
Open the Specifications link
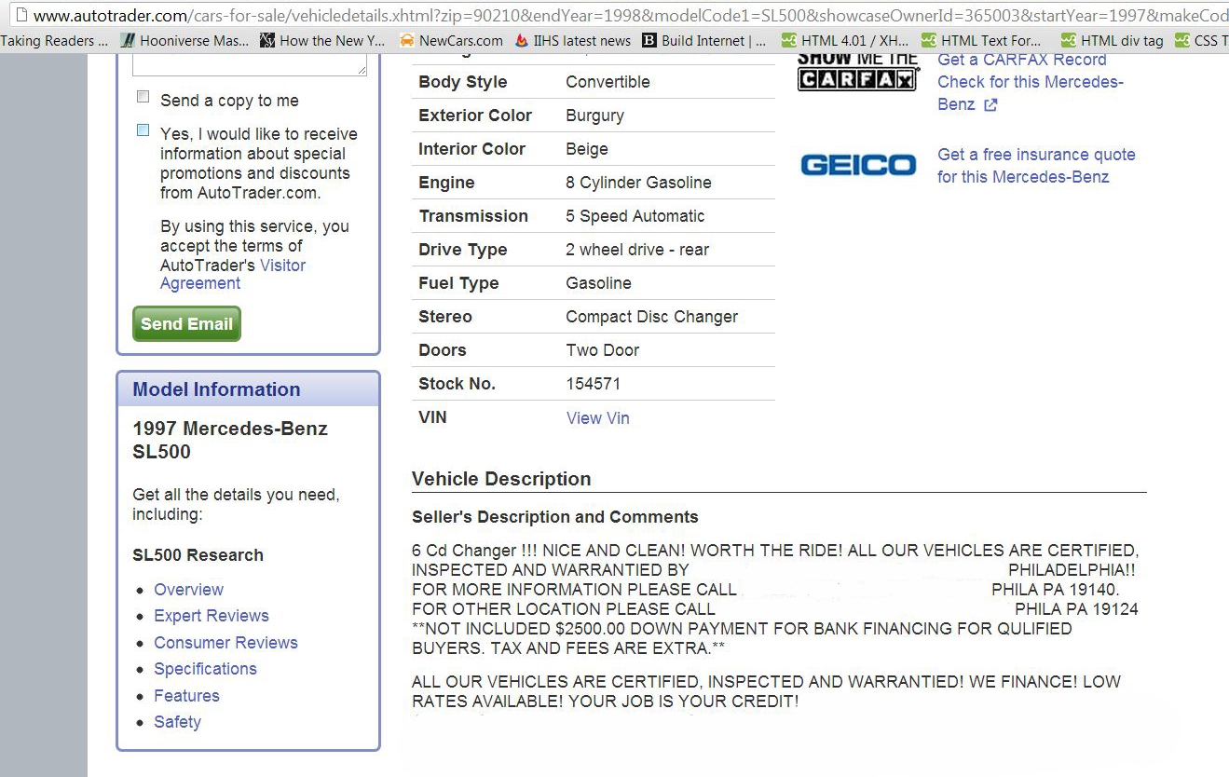click(205, 669)
